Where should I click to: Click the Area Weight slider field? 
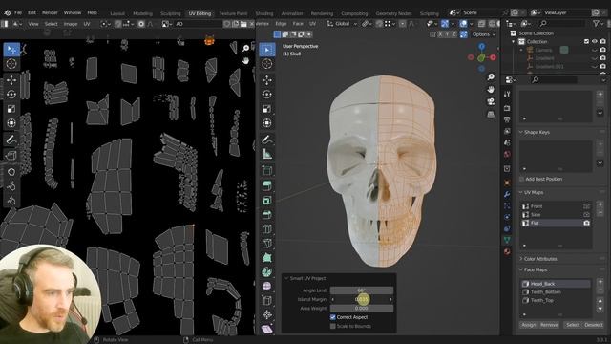pos(362,308)
